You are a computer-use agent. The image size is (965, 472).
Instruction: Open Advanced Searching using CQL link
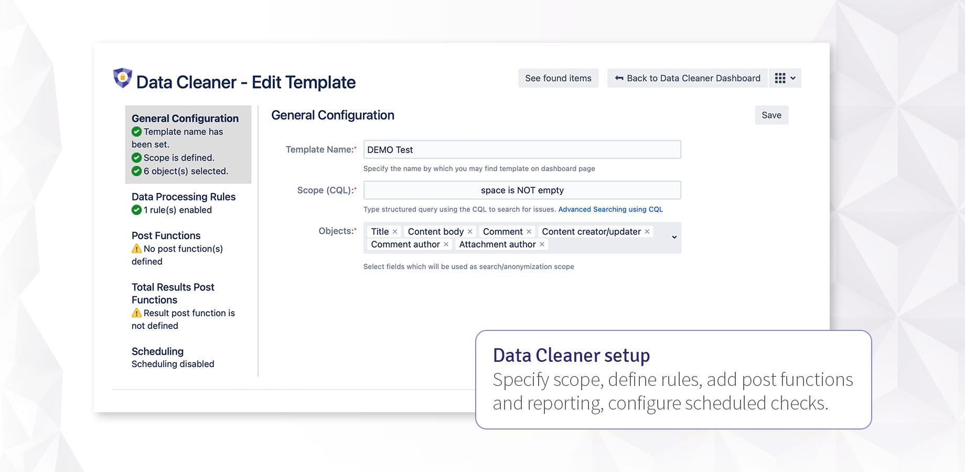[x=610, y=209]
